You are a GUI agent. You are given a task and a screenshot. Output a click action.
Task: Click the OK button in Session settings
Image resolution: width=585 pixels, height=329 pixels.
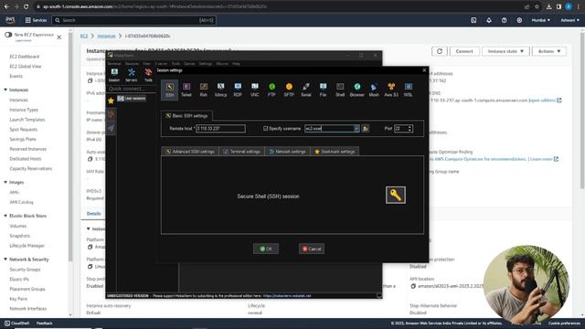click(x=266, y=249)
